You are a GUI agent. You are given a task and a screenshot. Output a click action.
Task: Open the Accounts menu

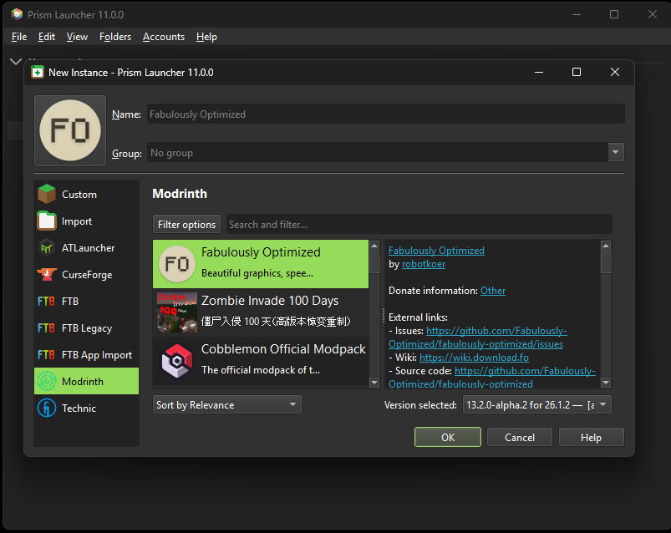[x=164, y=37]
